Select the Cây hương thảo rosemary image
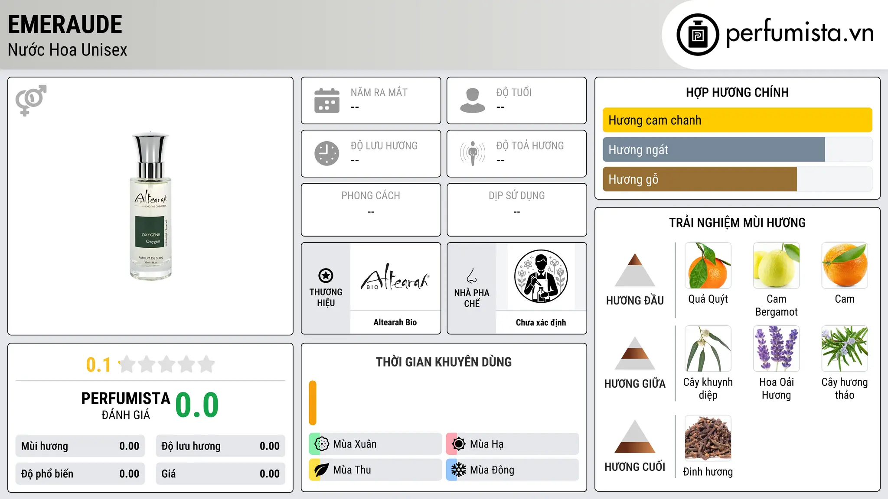Viewport: 888px width, 499px height. (845, 349)
